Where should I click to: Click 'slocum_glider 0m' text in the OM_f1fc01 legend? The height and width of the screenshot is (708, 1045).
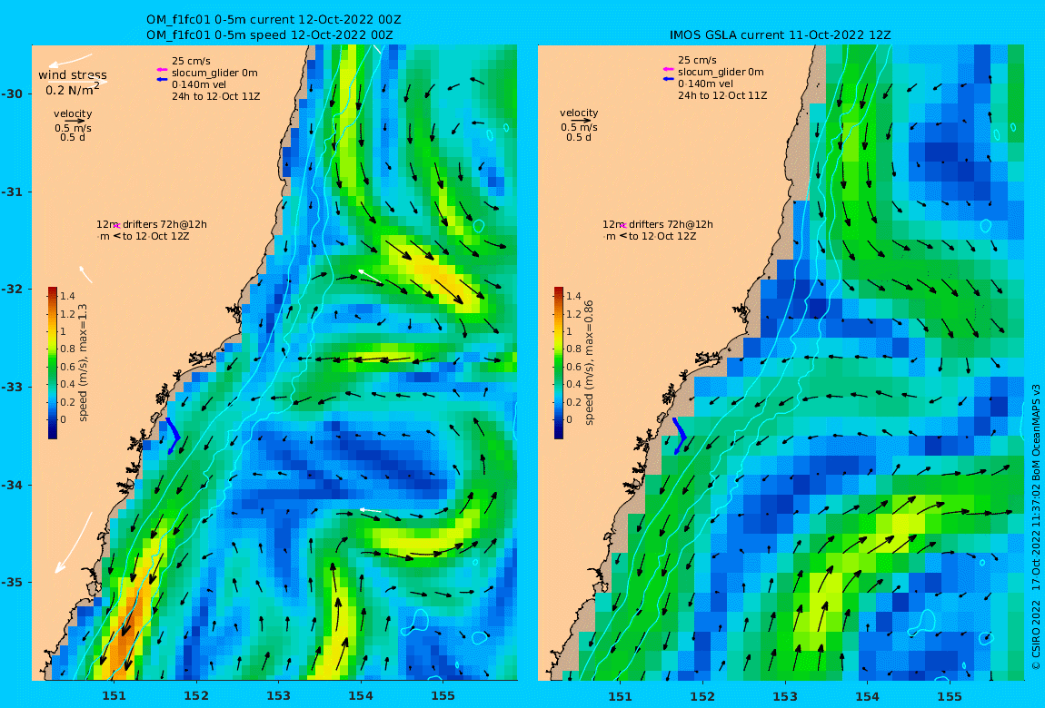tap(214, 74)
